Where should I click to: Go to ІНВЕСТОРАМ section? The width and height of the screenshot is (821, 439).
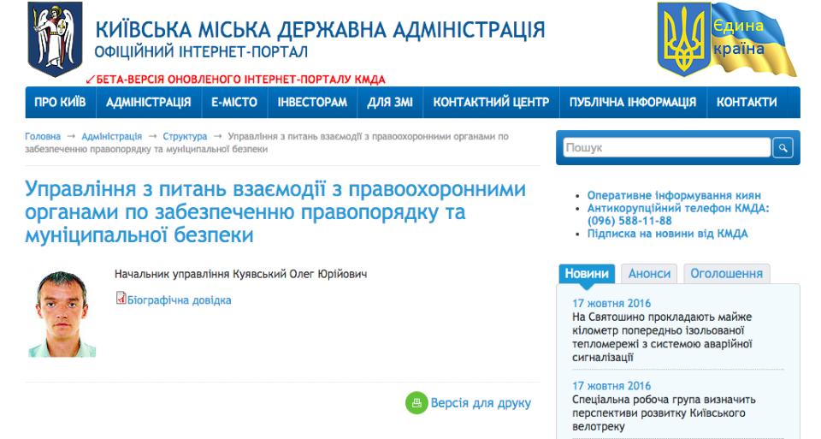point(312,103)
